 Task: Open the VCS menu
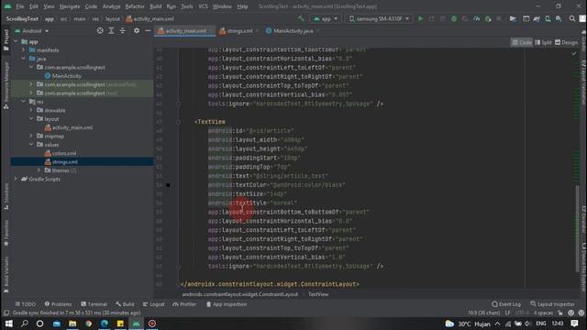[203, 6]
